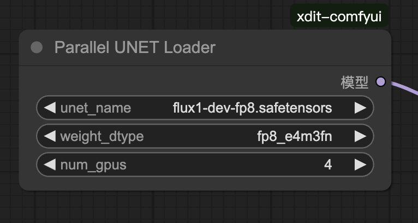Collapse the Parallel UNET Loader node via its gray dot

click(37, 48)
